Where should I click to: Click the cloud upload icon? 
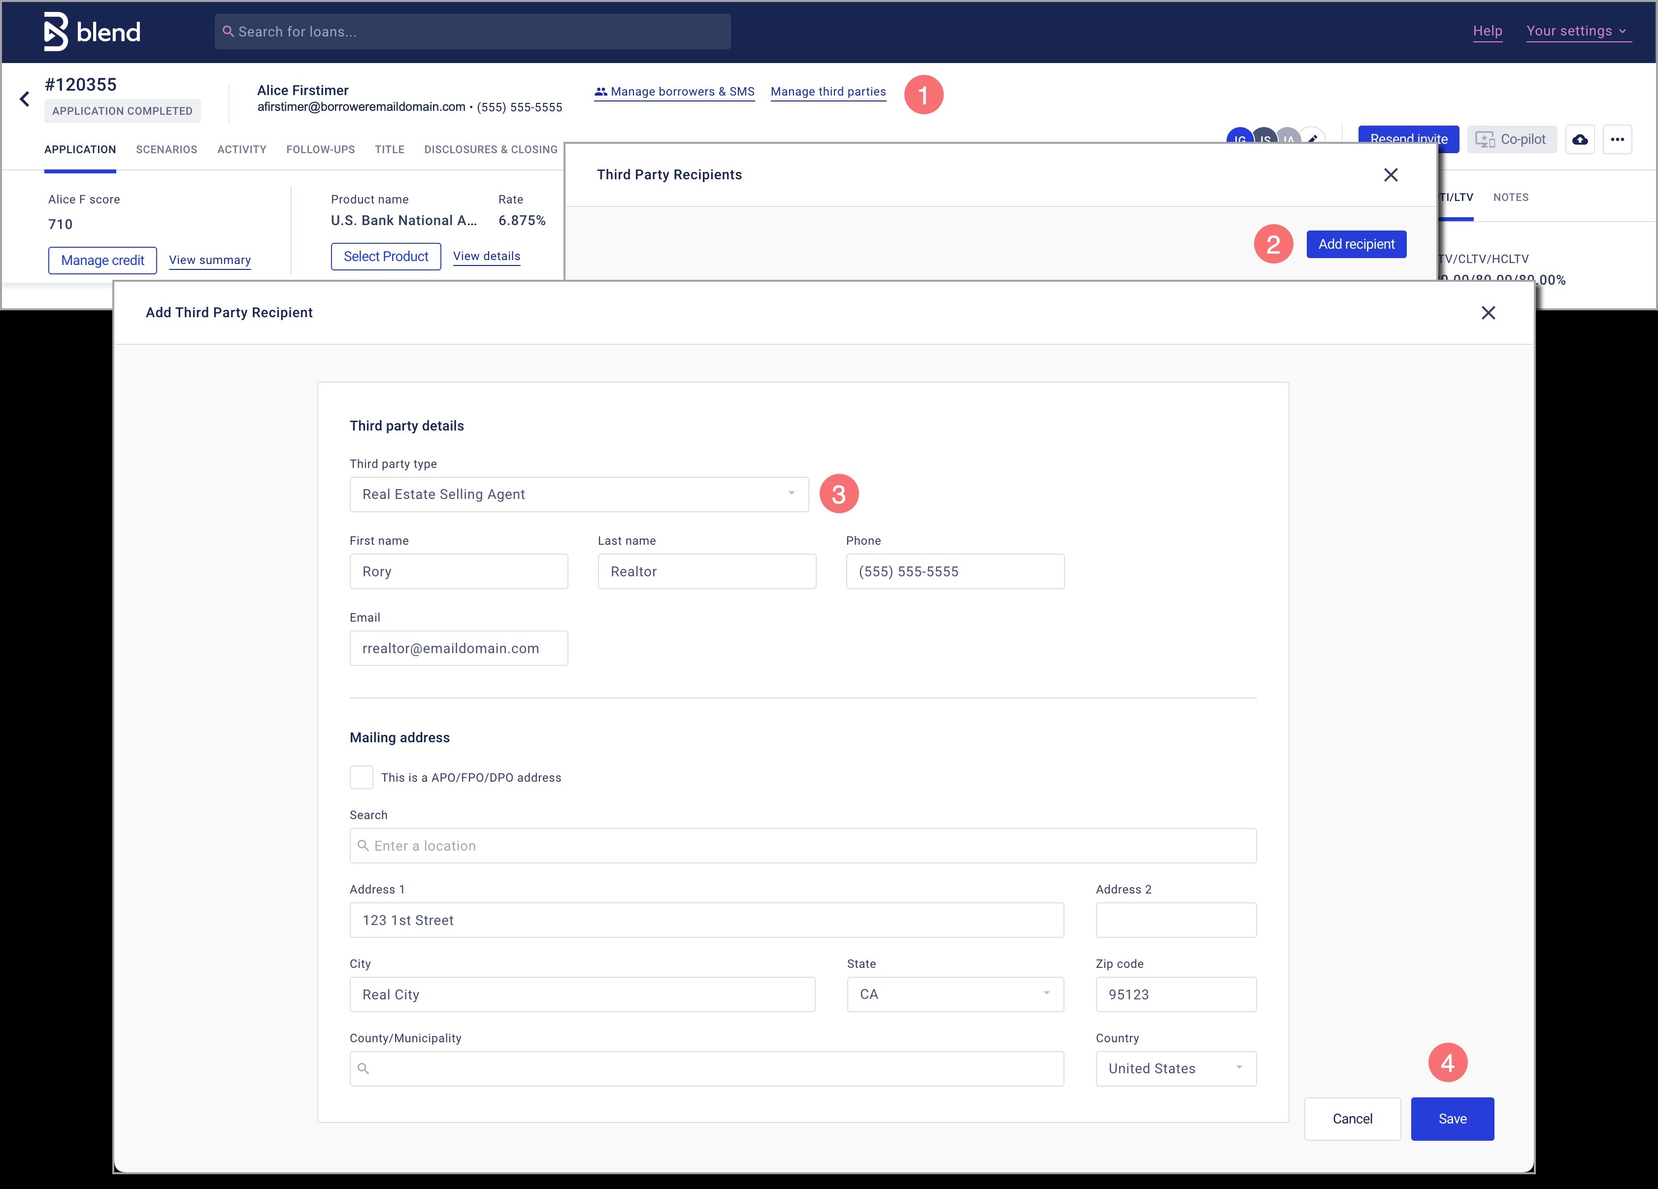coord(1580,139)
